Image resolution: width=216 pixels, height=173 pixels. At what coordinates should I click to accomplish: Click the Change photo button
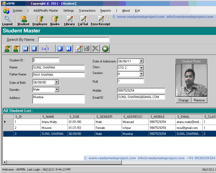point(184,100)
